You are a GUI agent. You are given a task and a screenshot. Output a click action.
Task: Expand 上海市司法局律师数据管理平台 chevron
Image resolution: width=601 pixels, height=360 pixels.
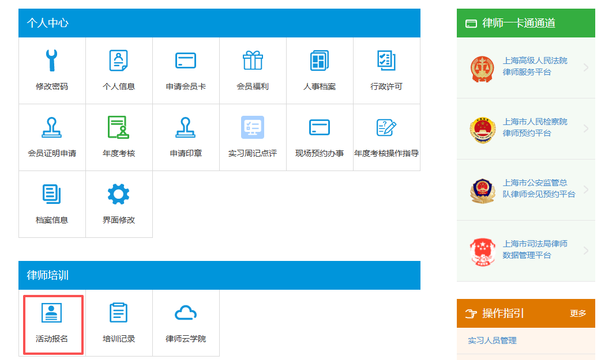(x=586, y=251)
